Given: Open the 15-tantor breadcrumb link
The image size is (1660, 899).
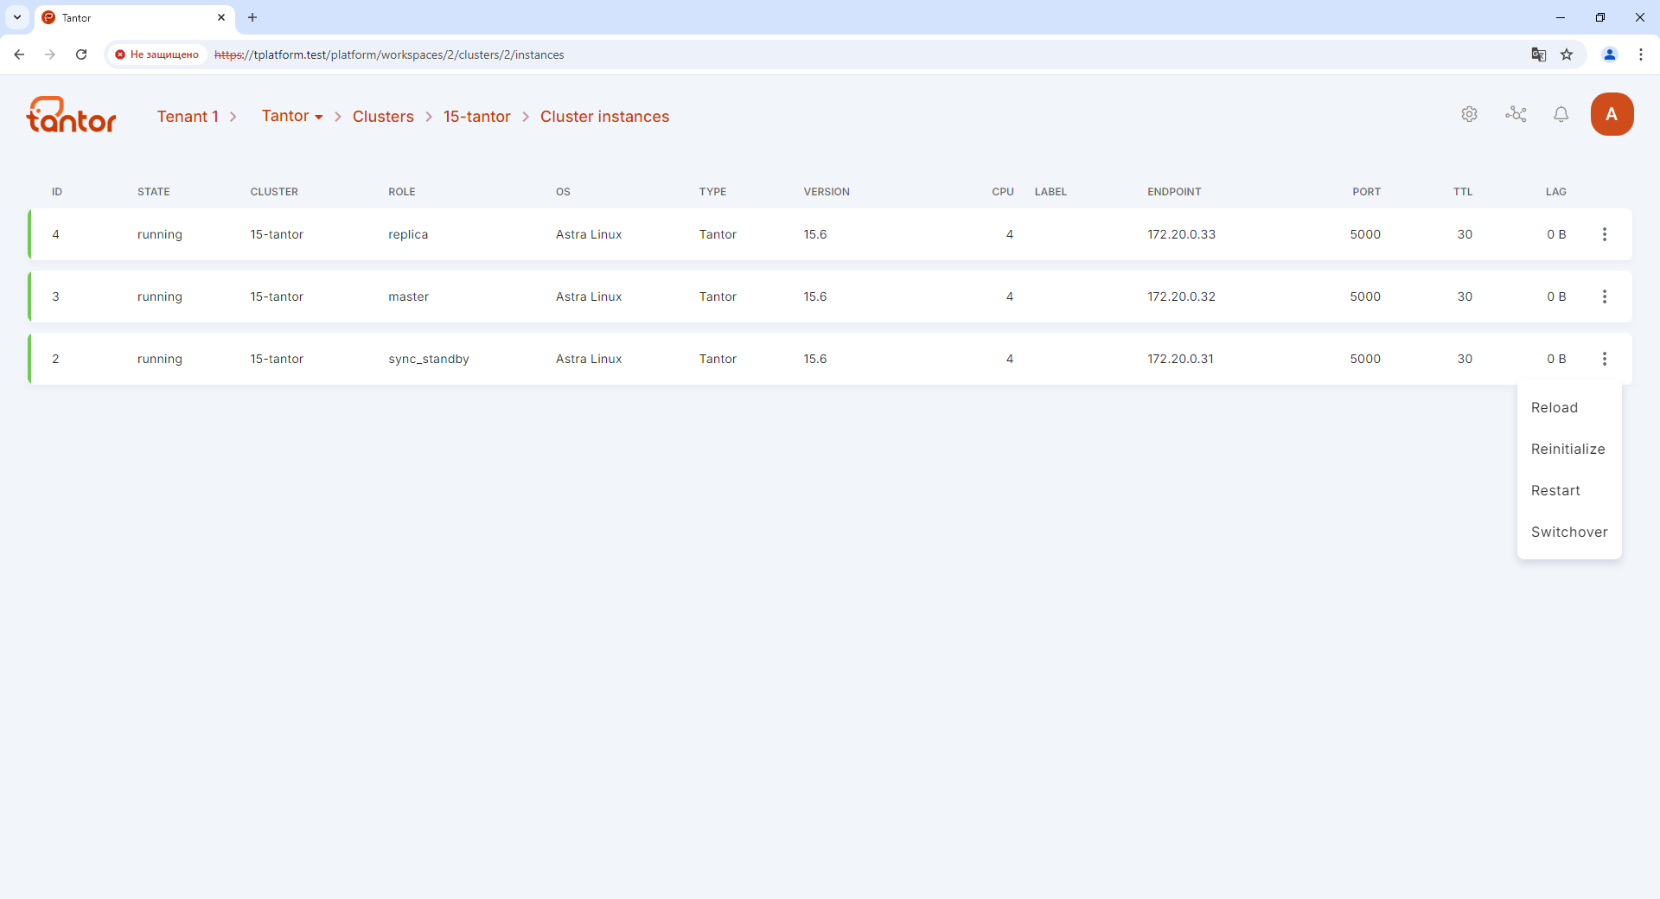Looking at the screenshot, I should pos(477,117).
